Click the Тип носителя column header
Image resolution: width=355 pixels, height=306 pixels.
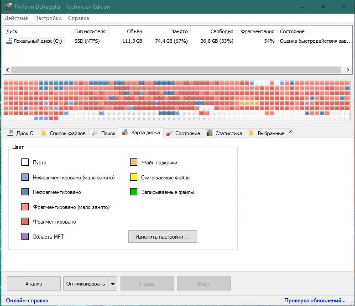(x=90, y=31)
